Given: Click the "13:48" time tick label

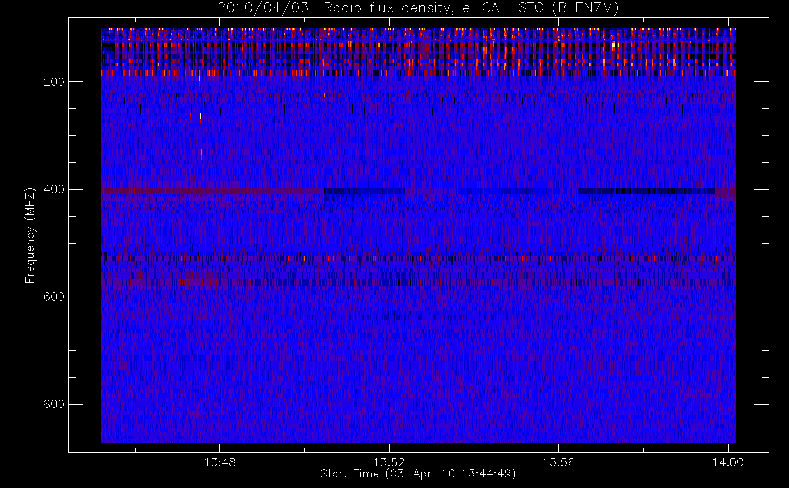Looking at the screenshot, I should click(220, 462).
